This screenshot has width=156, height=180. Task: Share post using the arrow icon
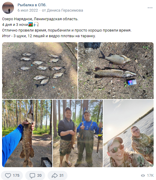[55, 176]
